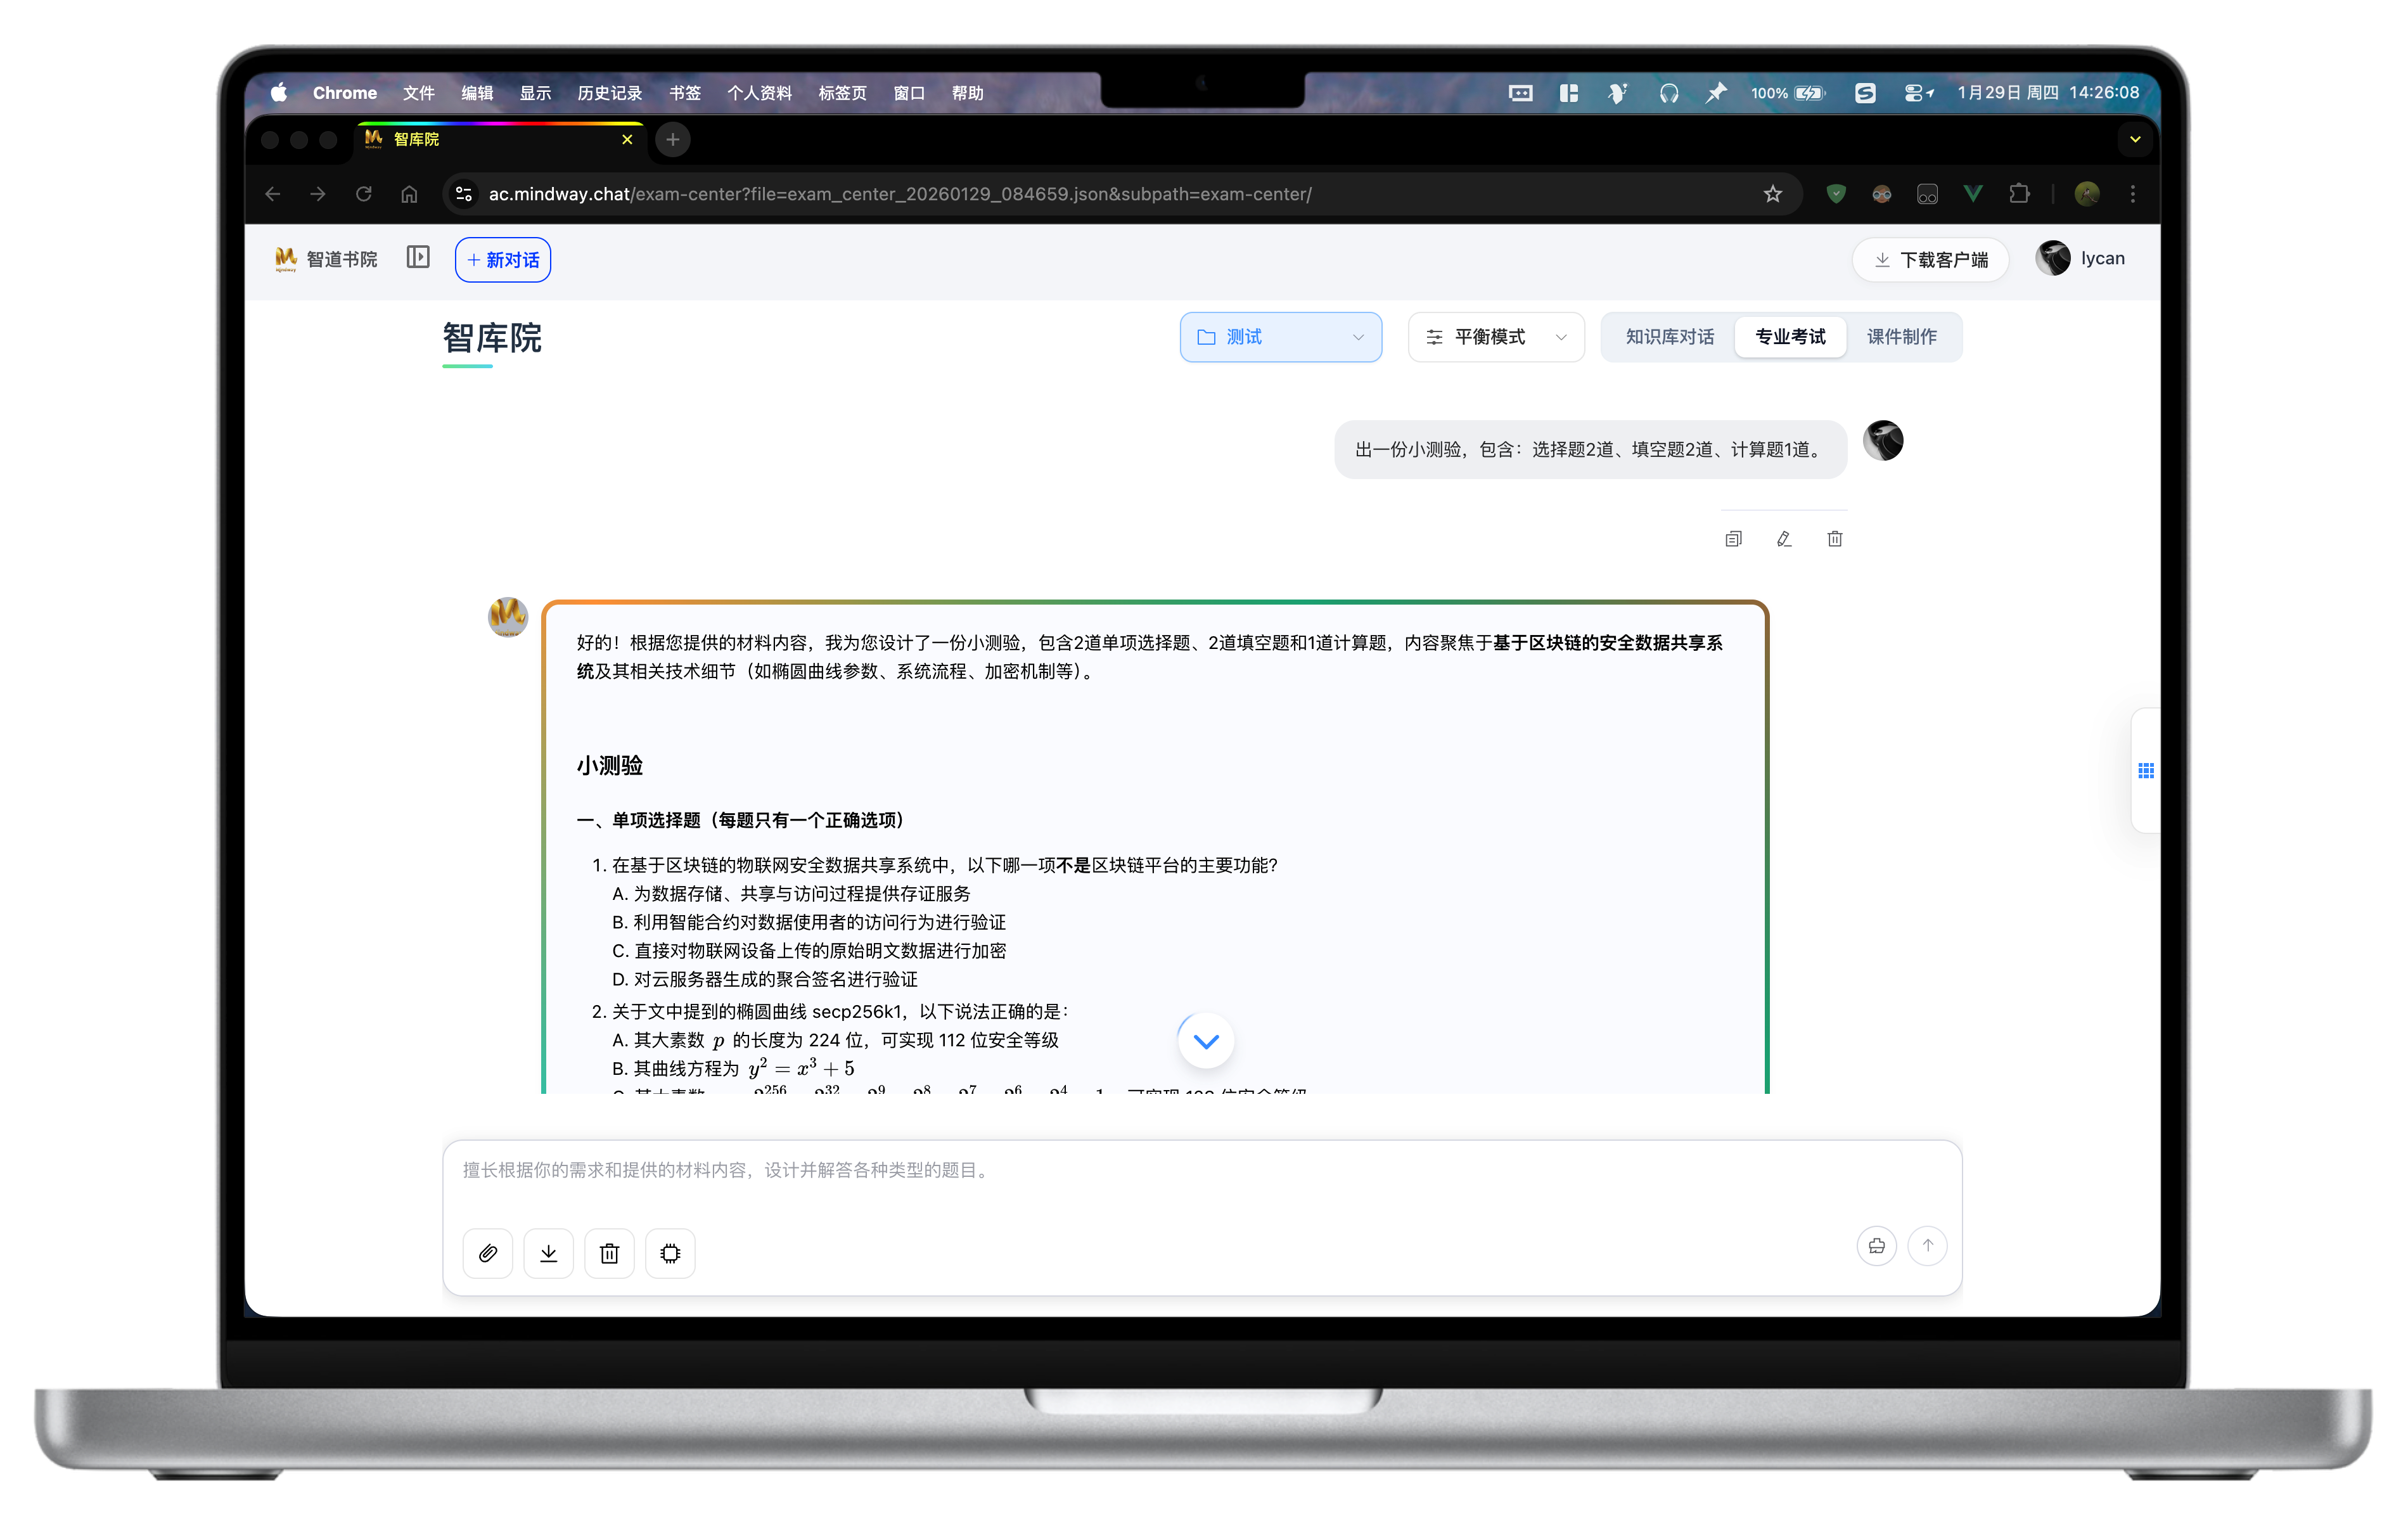Open the 历史记录 menu
This screenshot has width=2408, height=1521.
610,93
